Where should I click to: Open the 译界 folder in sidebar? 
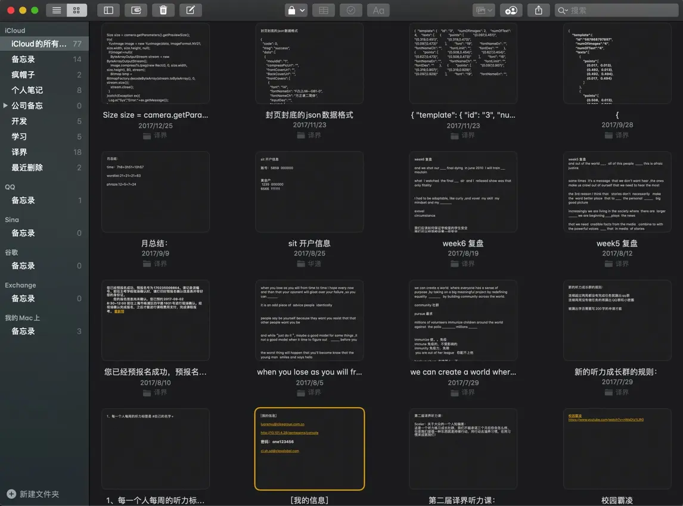(x=45, y=152)
